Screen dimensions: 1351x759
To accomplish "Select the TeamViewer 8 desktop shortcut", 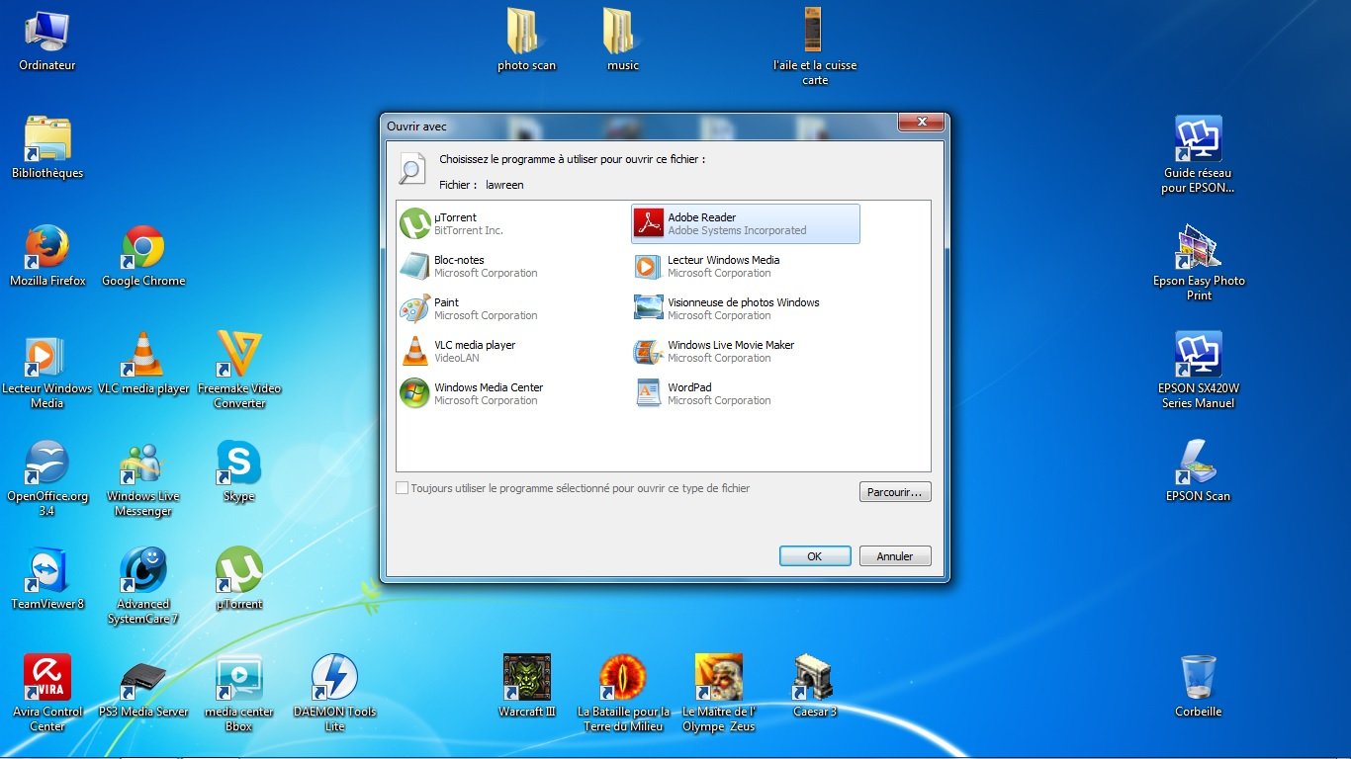I will [46, 579].
